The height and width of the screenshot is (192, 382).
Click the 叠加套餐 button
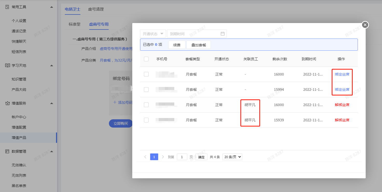(199, 45)
